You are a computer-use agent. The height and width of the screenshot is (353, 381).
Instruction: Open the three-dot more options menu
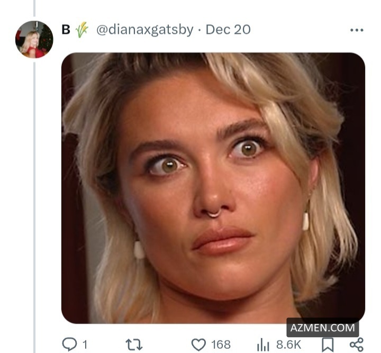(x=357, y=30)
